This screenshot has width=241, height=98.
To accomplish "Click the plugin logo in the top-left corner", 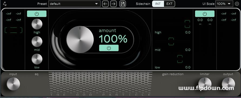I will (5, 4).
